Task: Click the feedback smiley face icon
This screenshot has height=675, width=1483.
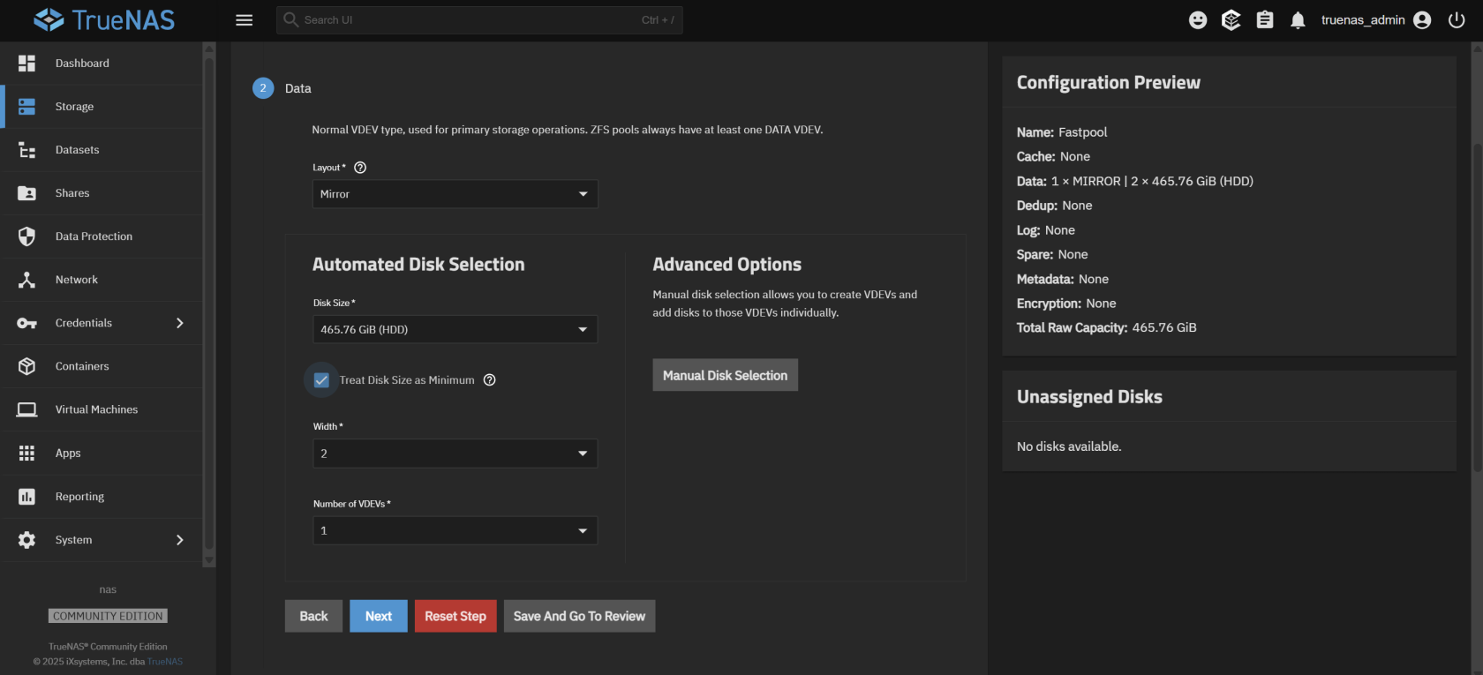Action: click(x=1197, y=20)
